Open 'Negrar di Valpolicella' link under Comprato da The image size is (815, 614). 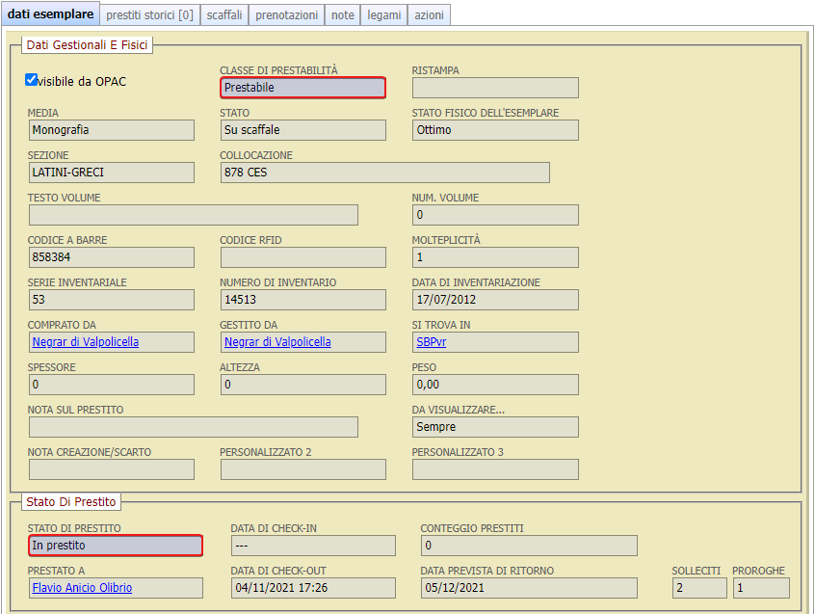[85, 342]
